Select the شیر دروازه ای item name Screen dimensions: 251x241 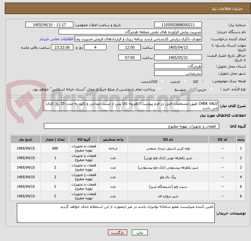pyautogui.click(x=168, y=196)
